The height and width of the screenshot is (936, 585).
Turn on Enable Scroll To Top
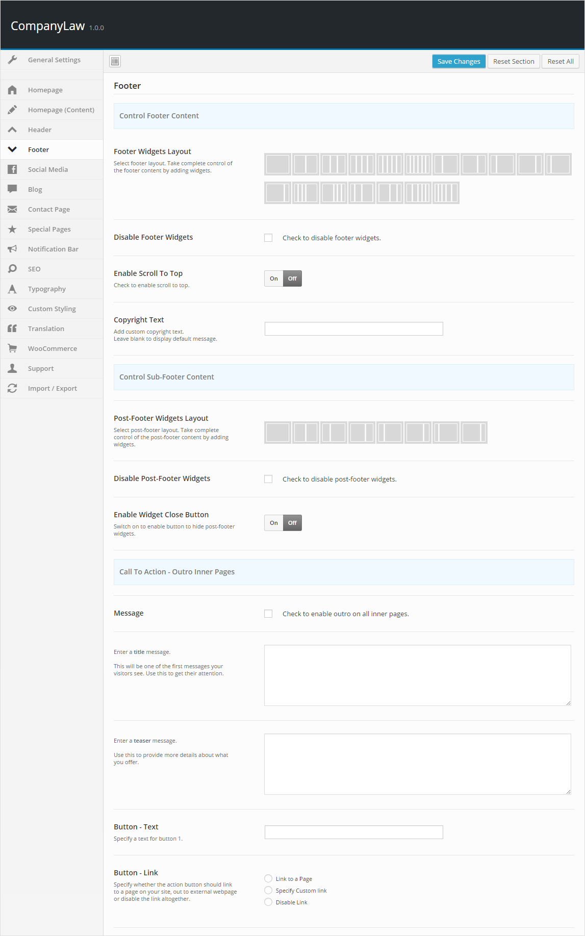(274, 279)
